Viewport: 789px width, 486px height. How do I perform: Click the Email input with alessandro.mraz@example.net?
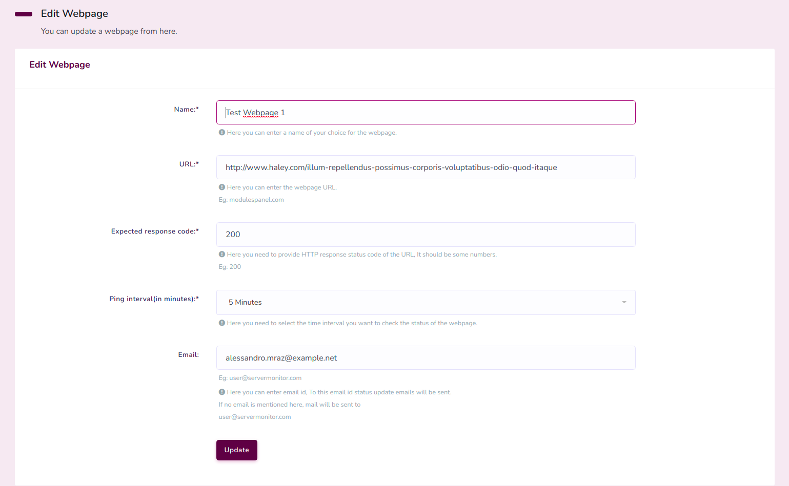tap(426, 358)
